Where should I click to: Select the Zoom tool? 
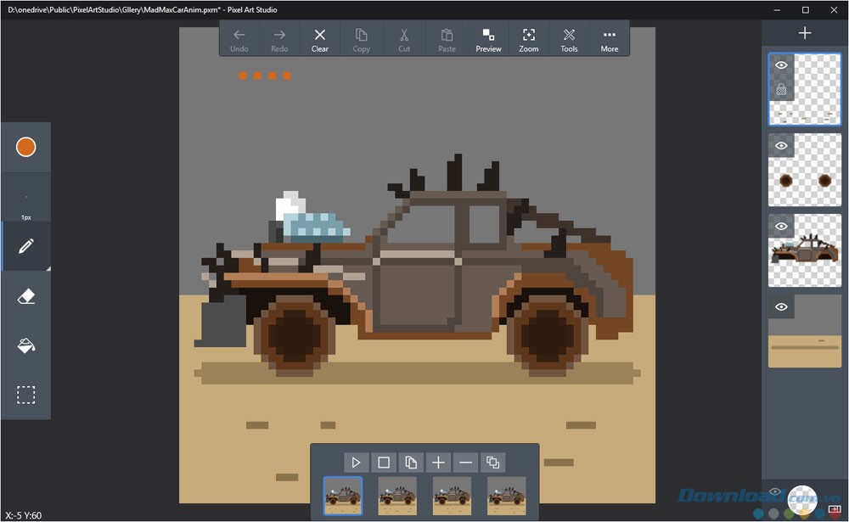pyautogui.click(x=528, y=38)
